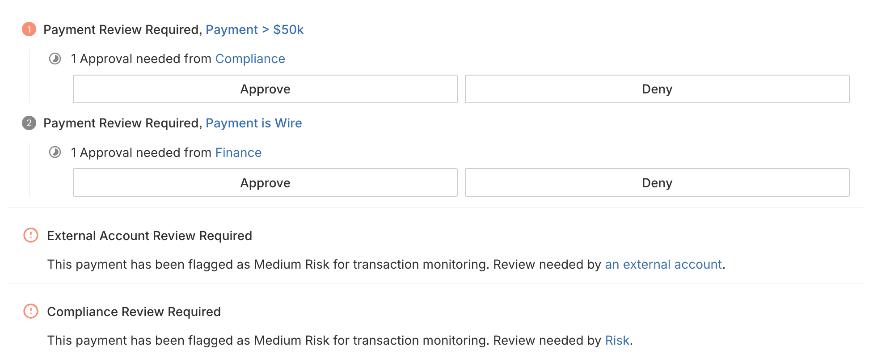Image resolution: width=877 pixels, height=363 pixels.
Task: Deny the Finance wire payment review
Action: click(x=657, y=182)
